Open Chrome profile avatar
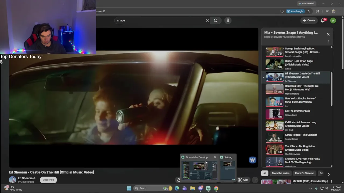Image resolution: width=344 pixels, height=193 pixels. 334,11
